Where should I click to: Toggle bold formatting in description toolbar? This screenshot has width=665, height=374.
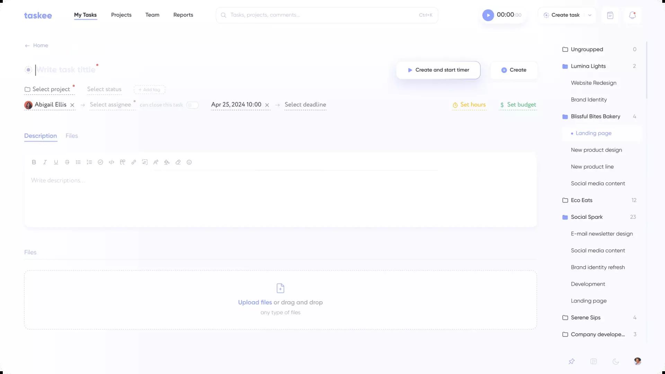tap(34, 162)
